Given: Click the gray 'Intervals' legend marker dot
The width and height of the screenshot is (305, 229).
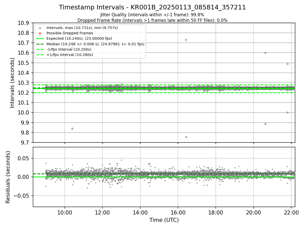Looking at the screenshot, I should point(40,28).
